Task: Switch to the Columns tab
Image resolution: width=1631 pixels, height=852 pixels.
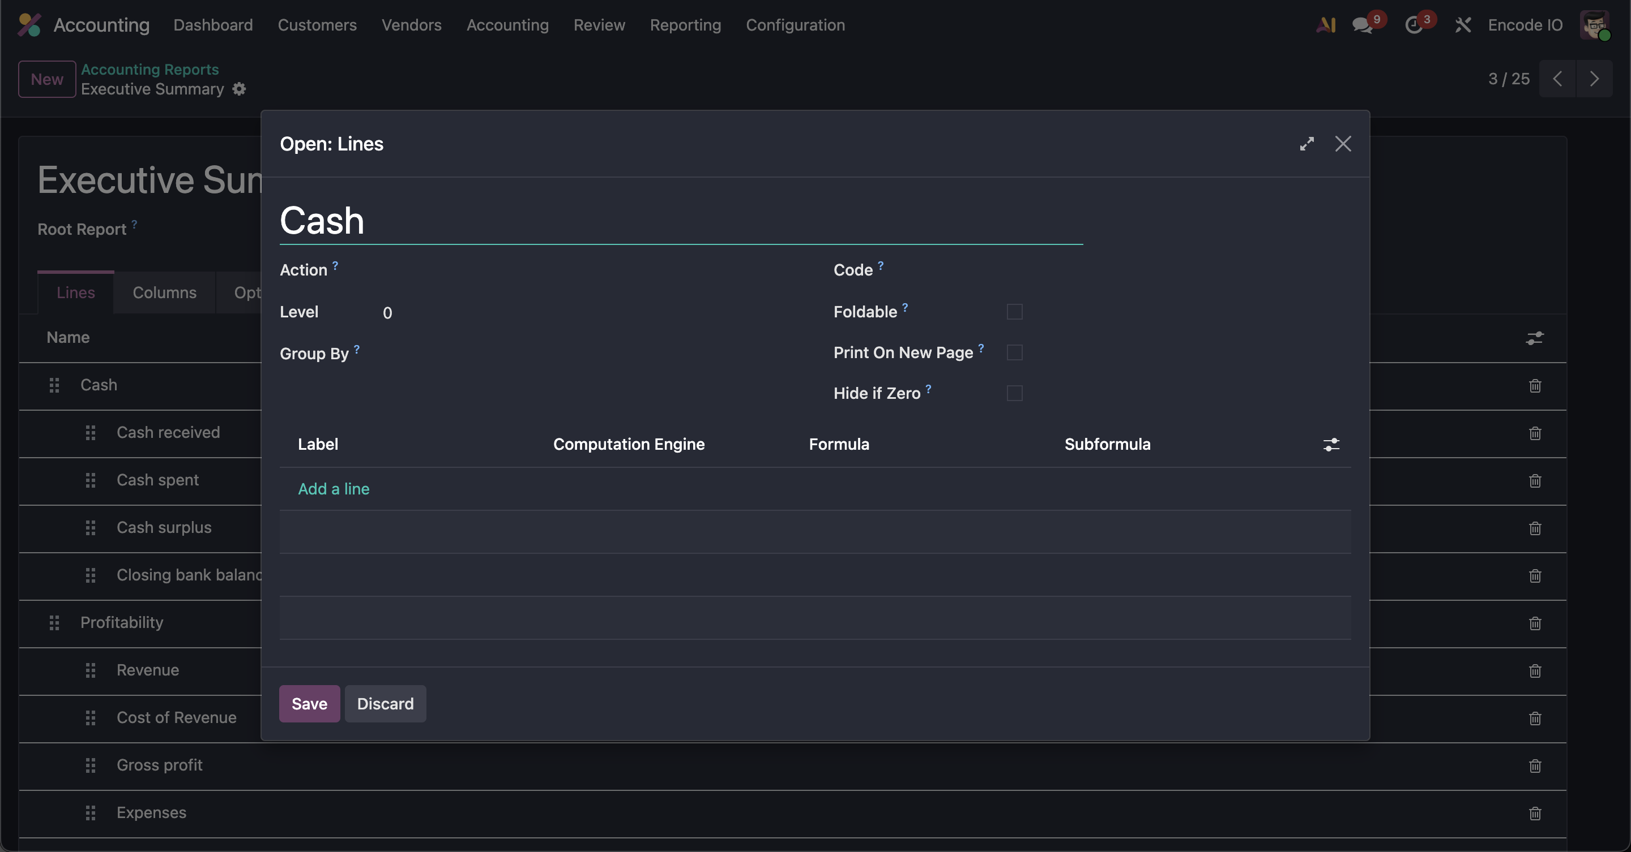Action: tap(164, 293)
